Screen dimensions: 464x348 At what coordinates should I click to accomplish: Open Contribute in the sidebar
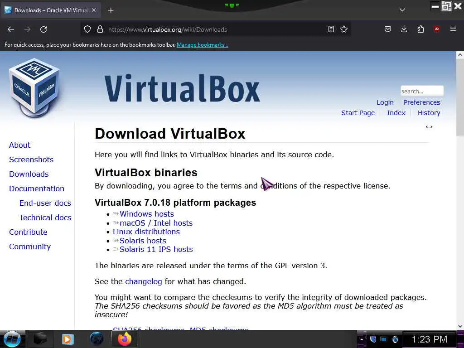click(28, 232)
